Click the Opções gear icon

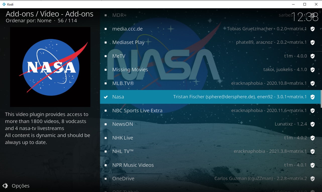[5, 186]
